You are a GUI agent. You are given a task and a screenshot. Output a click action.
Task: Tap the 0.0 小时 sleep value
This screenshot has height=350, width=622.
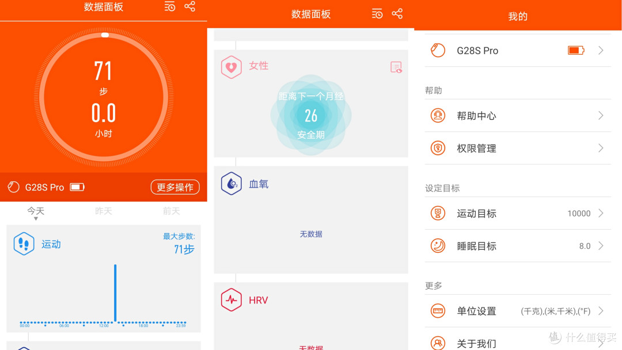coord(104,120)
